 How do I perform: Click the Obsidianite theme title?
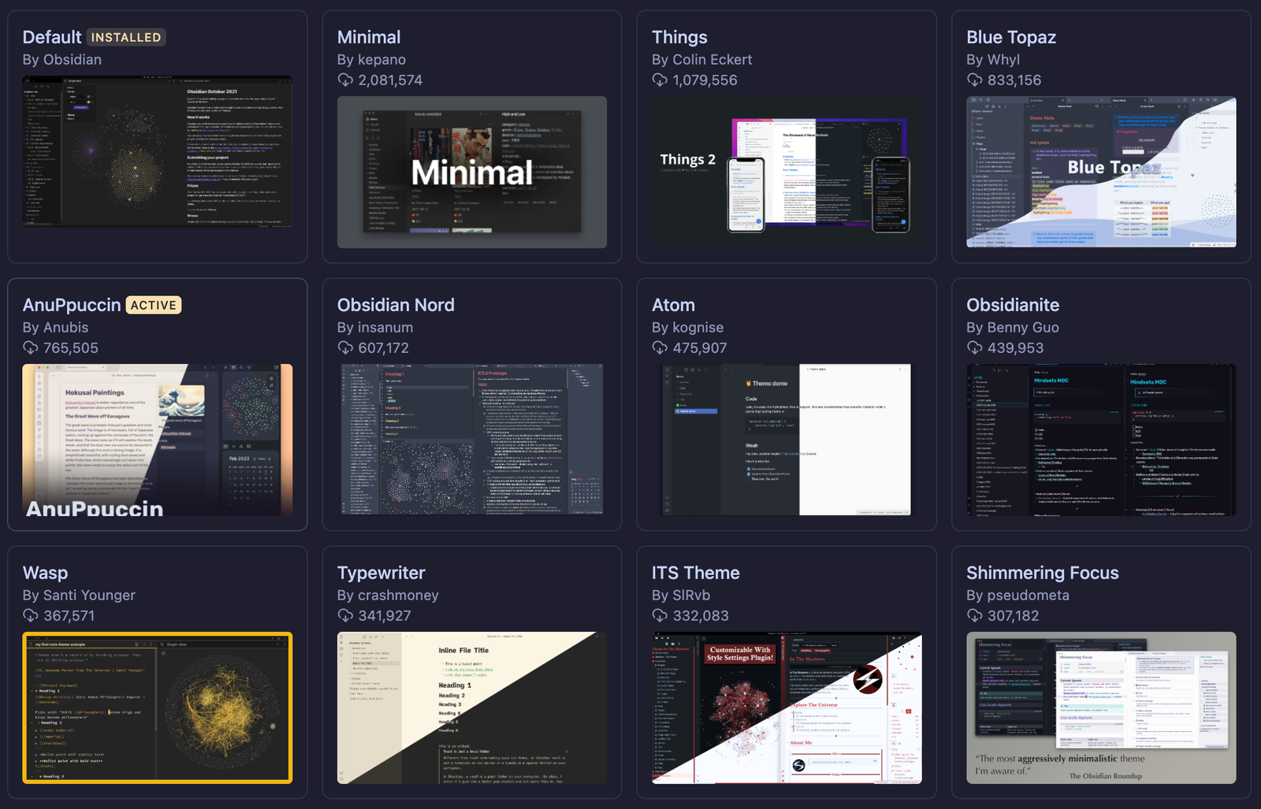click(x=1012, y=305)
